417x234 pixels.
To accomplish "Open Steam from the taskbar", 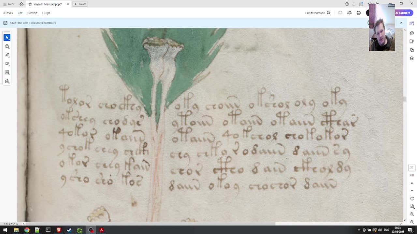I will click(69, 230).
